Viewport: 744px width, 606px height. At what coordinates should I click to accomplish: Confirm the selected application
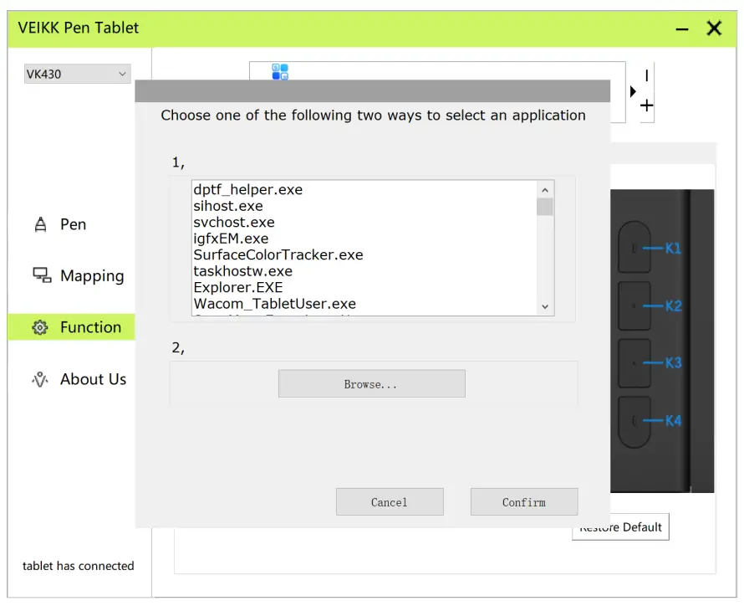pyautogui.click(x=524, y=502)
